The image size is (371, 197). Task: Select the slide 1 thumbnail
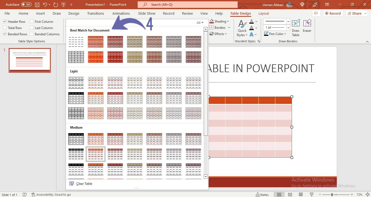30,60
